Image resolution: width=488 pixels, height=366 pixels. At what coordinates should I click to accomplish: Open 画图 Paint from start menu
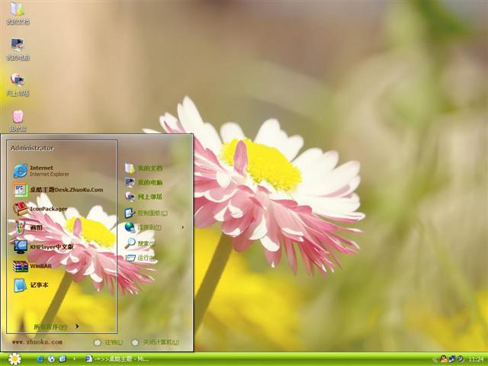[27, 228]
